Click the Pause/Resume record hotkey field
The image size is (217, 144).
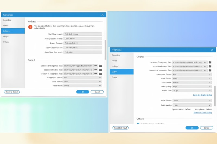[83, 39]
